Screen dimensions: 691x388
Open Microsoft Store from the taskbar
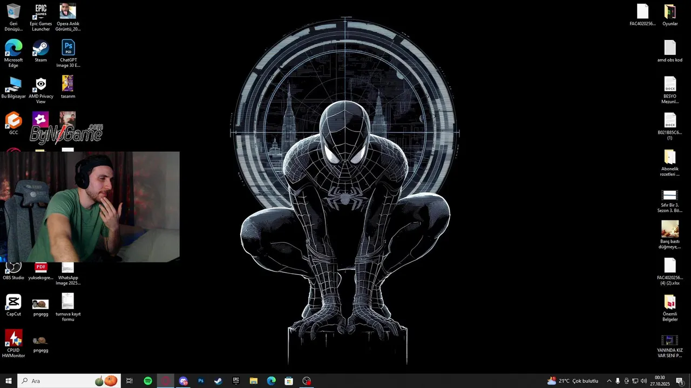tap(289, 381)
